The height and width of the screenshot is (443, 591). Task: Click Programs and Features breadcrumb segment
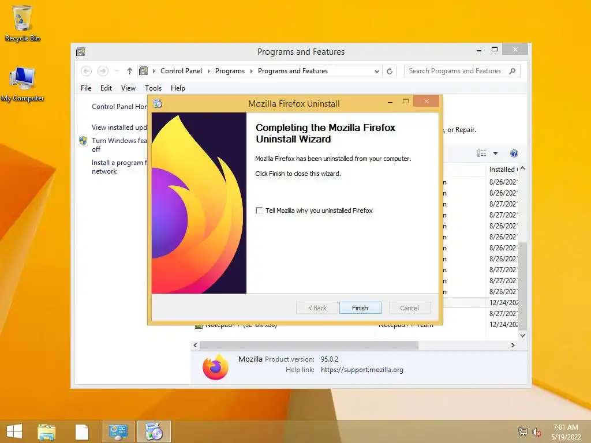pyautogui.click(x=293, y=71)
